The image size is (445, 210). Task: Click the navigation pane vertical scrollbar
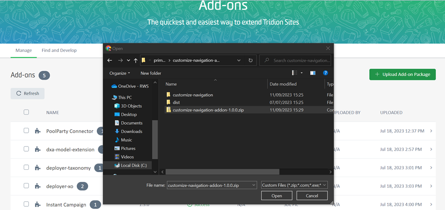click(155, 139)
